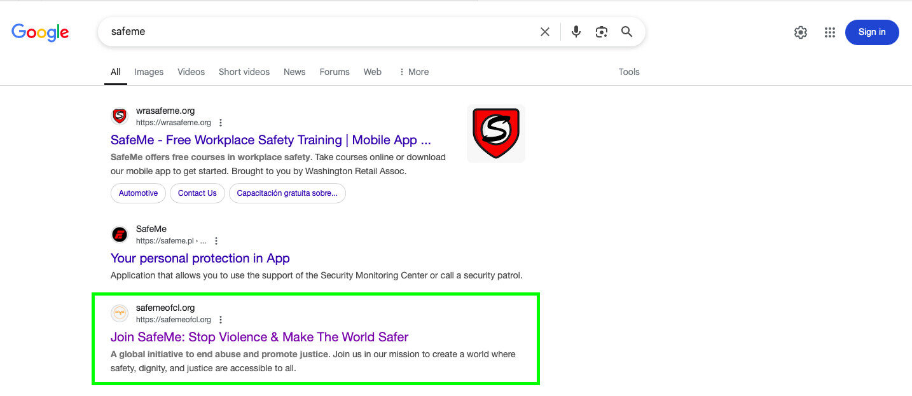Switch to the Images tab
Image resolution: width=912 pixels, height=396 pixels.
point(149,72)
